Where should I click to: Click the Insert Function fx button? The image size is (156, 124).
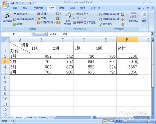(7, 17)
